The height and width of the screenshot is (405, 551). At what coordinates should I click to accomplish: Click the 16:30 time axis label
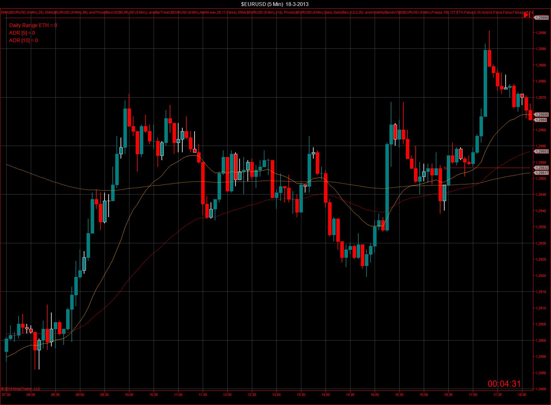[448, 395]
